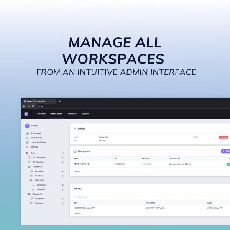Screen dimensions: 230x230
Task: Click the browser forward arrow
Action: tap(29, 106)
